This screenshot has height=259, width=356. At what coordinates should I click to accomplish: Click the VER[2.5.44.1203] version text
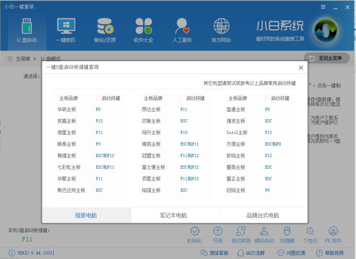click(x=36, y=253)
